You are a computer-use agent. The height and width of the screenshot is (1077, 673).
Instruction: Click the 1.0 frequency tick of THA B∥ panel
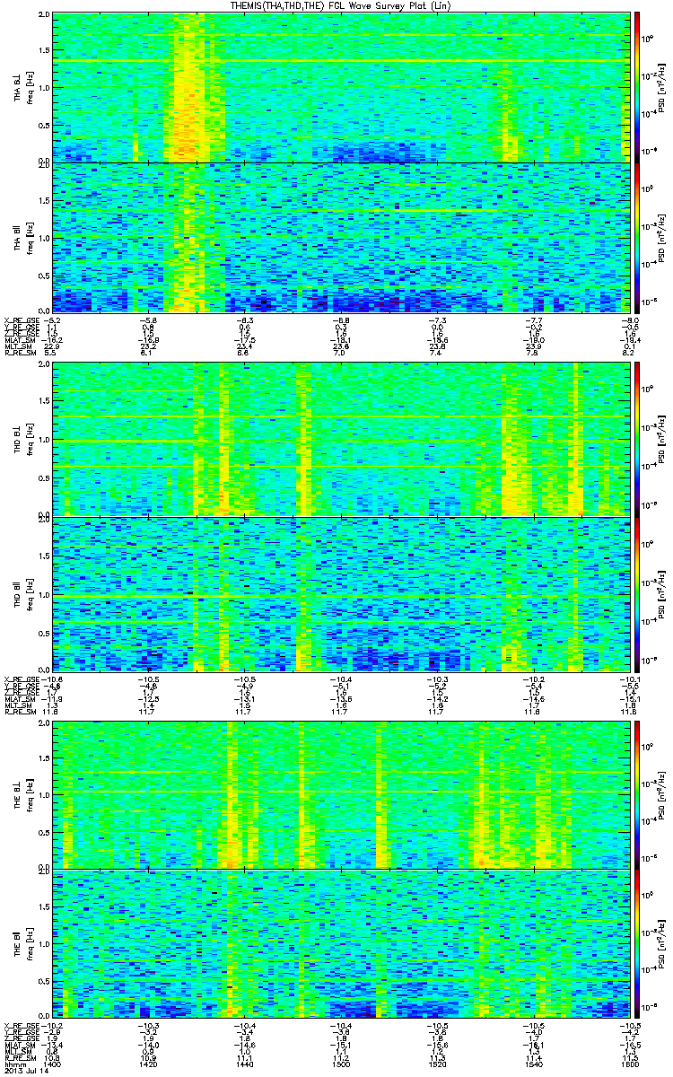tap(44, 238)
